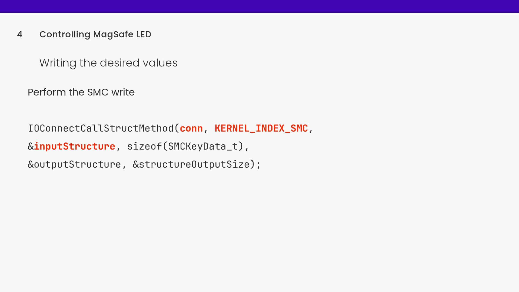
Task: Select the &outputStructure argument
Action: coord(74,165)
